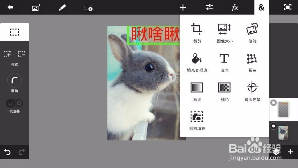Tap the 圆角 rounded corner button
Image resolution: width=298 pixels, height=168 pixels.
[x=15, y=80]
